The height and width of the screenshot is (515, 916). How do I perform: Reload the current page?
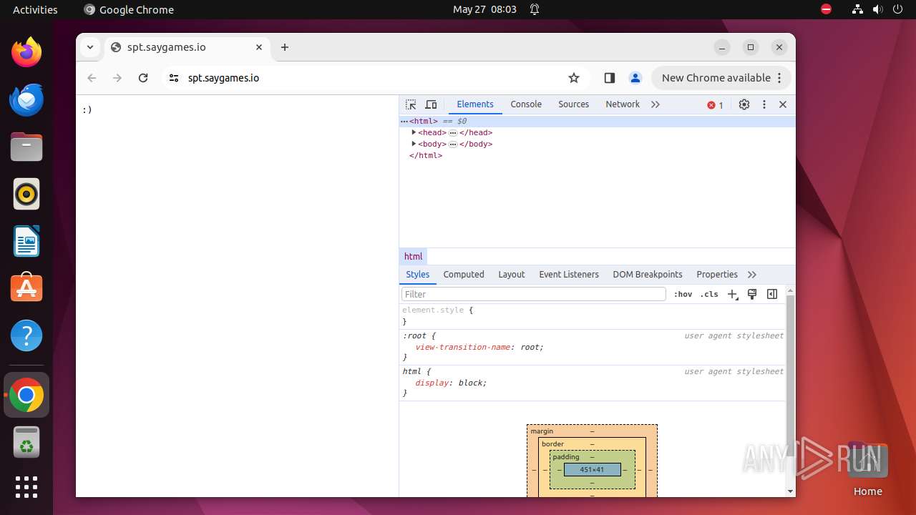(x=143, y=78)
